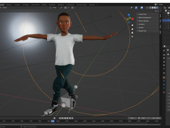Click the auto keying record button
This screenshot has width=170, height=128.
coord(55,118)
